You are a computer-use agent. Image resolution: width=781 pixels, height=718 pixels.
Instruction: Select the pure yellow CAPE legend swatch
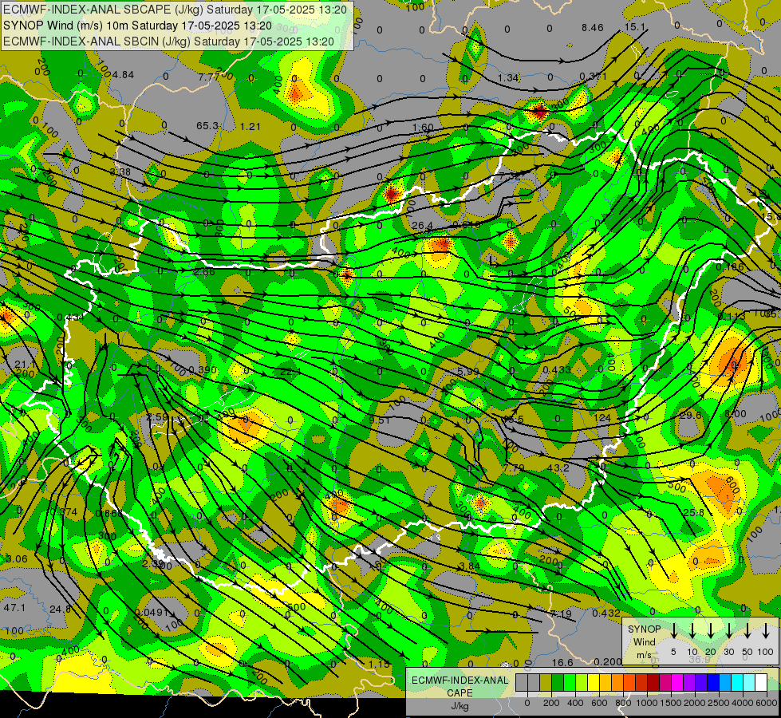coord(594,683)
